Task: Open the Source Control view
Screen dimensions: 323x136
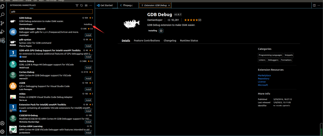Action: (x=3, y=23)
